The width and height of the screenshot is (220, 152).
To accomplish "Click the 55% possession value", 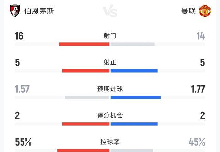I will [x=23, y=142].
